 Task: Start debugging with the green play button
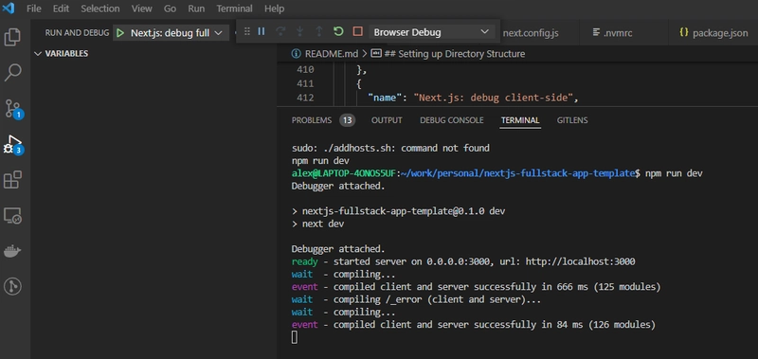pos(120,33)
